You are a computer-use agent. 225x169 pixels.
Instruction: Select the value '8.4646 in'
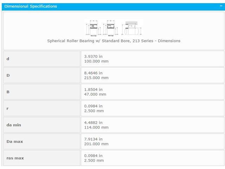(x=93, y=73)
